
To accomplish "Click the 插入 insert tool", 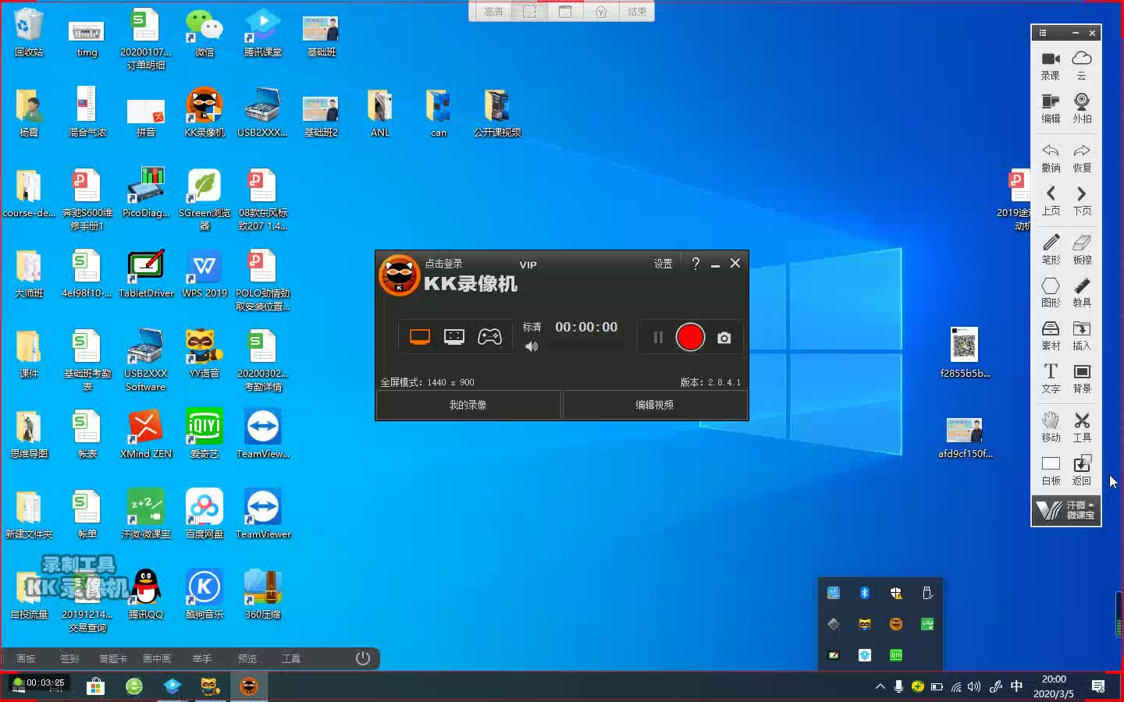I will coord(1081,335).
